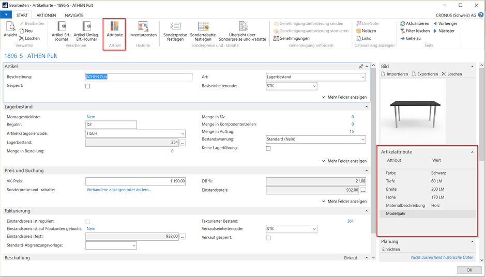
Task: Open Bestandswarnung dropdown
Action: (363, 140)
